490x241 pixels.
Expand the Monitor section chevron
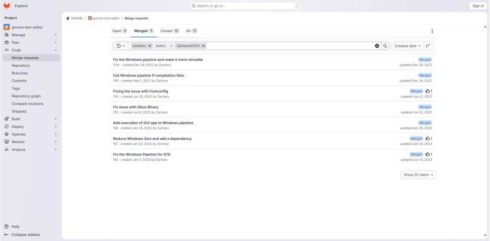[56, 142]
